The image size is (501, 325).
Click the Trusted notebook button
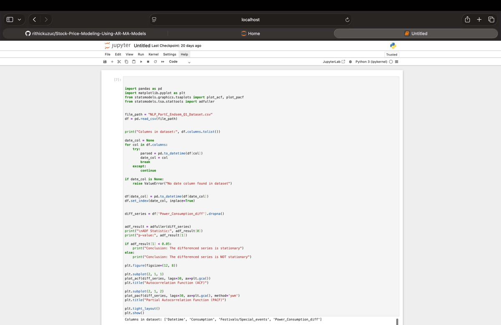tap(392, 54)
